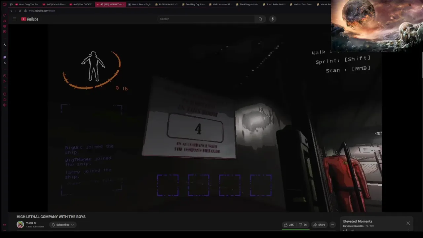
Task: Open the sidebar settings gear icon
Action: [x=5, y=105]
